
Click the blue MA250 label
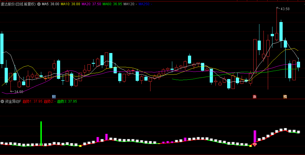click(x=145, y=4)
